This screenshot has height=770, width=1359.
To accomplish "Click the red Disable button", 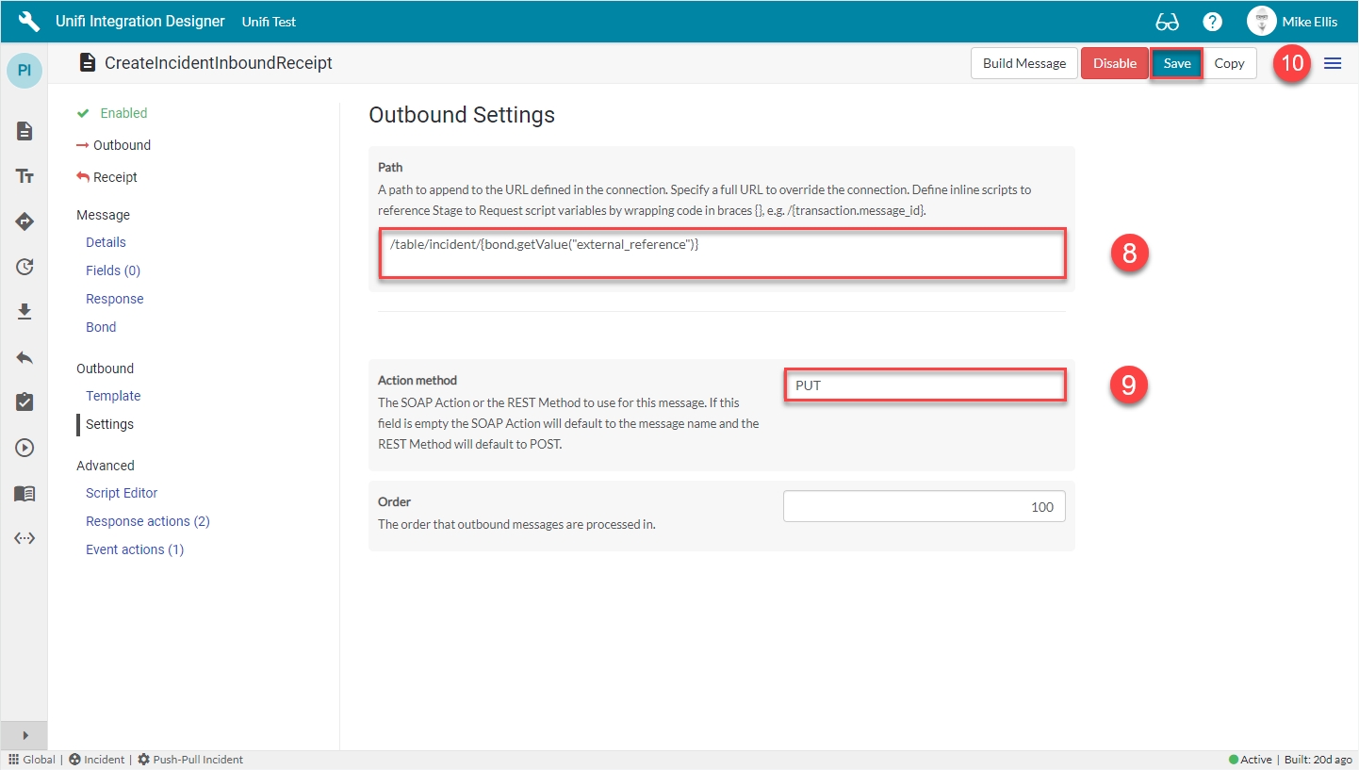I will [x=1114, y=63].
